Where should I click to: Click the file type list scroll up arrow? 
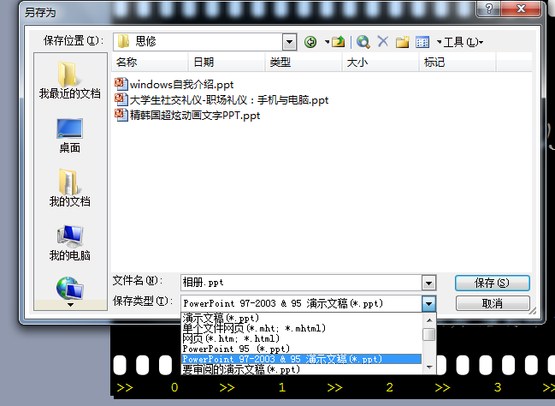[x=429, y=320]
